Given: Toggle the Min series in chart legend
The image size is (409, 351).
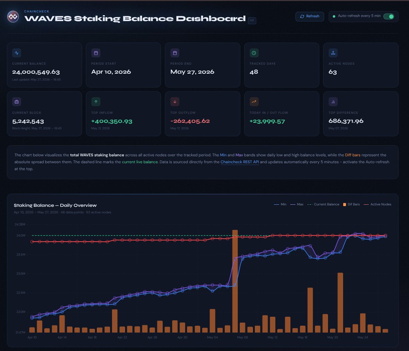Looking at the screenshot, I should pos(280,204).
